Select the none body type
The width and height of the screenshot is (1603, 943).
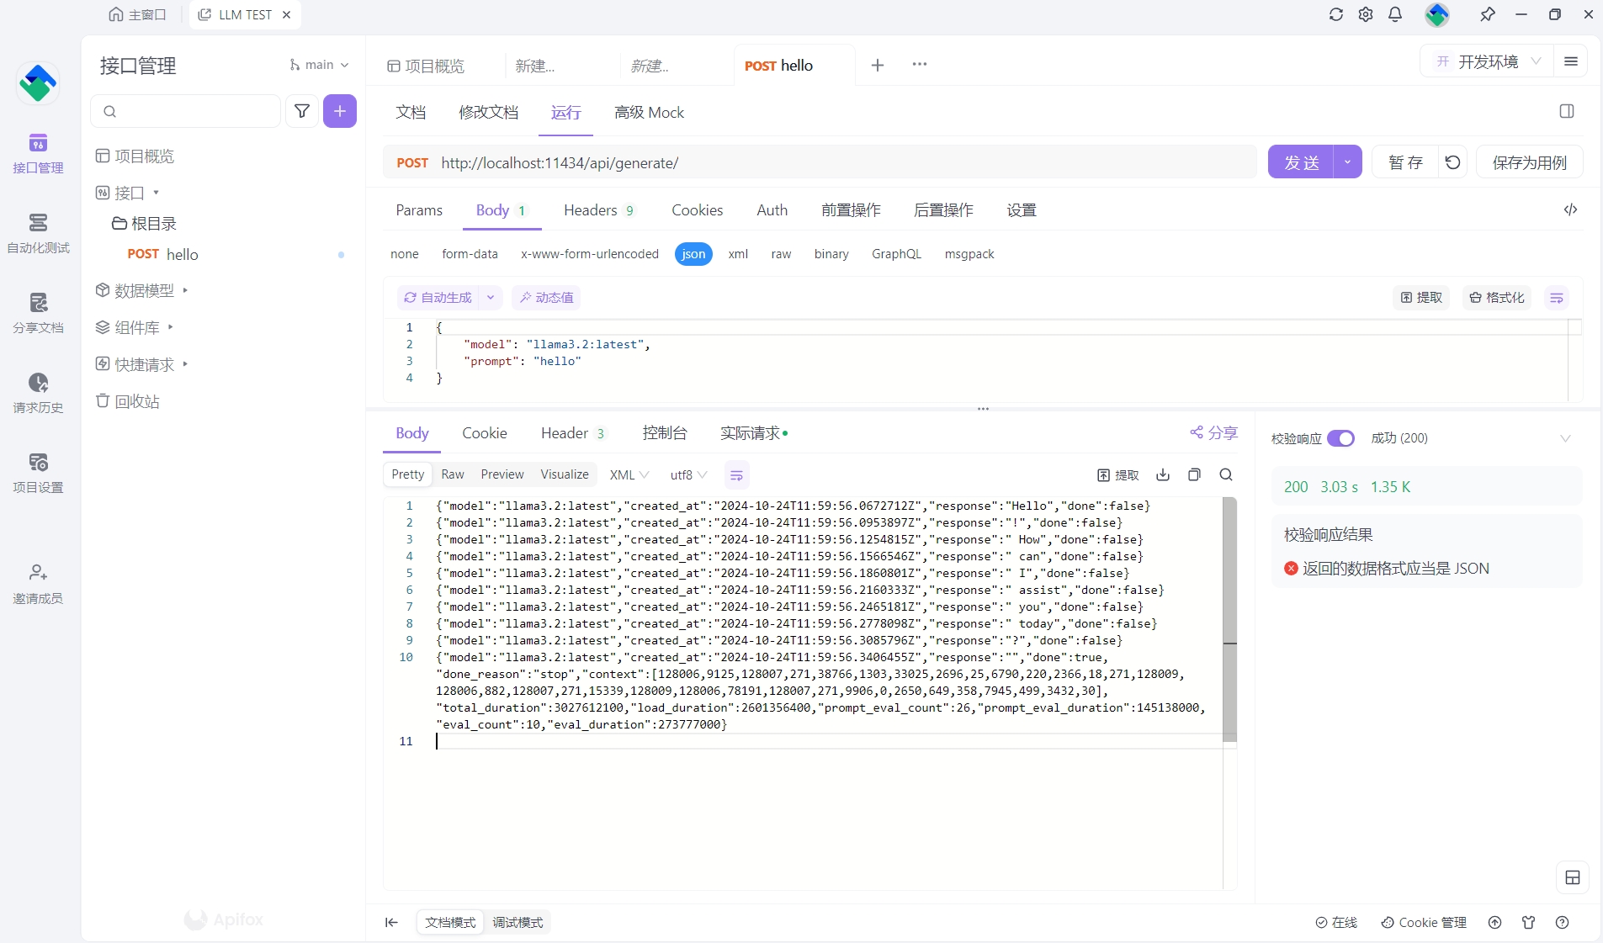[405, 254]
